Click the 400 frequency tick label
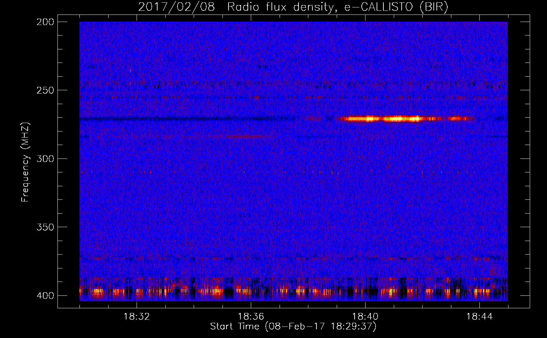Image resolution: width=547 pixels, height=338 pixels. coord(45,296)
